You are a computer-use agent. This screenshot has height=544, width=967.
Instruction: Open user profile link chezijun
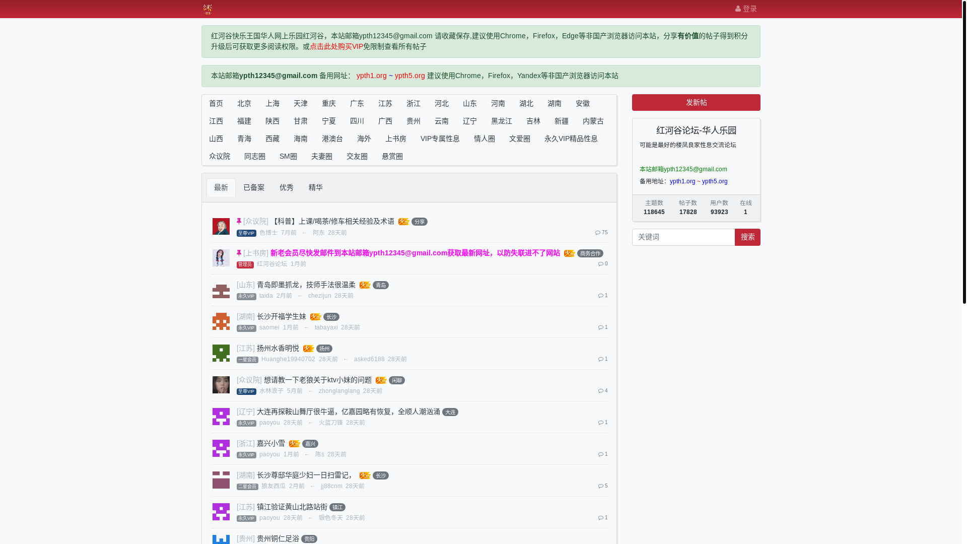pyautogui.click(x=320, y=296)
